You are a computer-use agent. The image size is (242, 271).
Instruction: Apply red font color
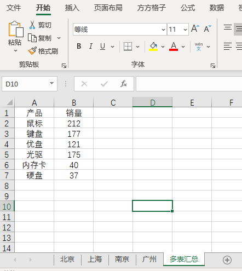pyautogui.click(x=174, y=47)
